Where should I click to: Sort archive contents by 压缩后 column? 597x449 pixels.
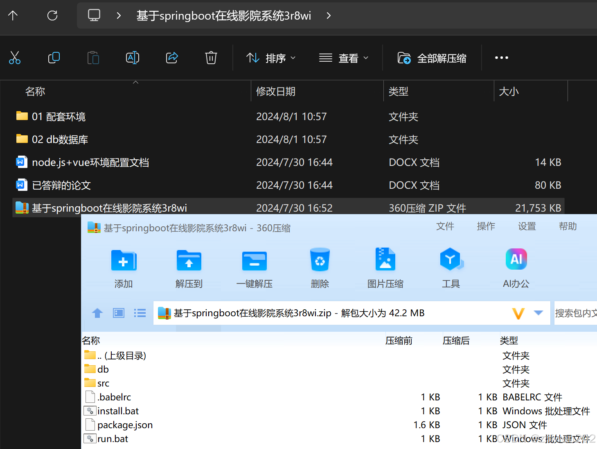456,340
